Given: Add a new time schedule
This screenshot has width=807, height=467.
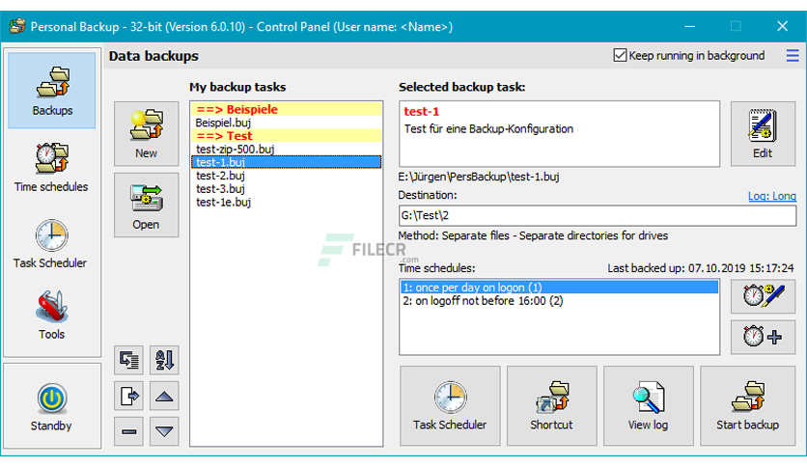Looking at the screenshot, I should 763,337.
